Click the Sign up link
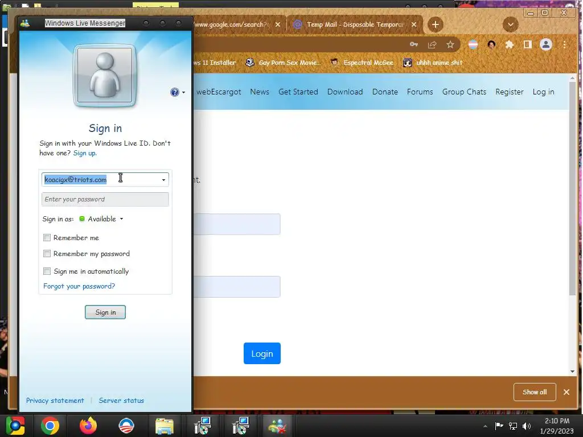This screenshot has width=583, height=437. (85, 153)
